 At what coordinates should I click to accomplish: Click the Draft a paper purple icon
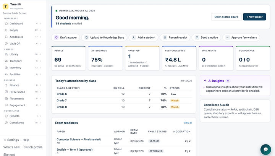coord(56,37)
